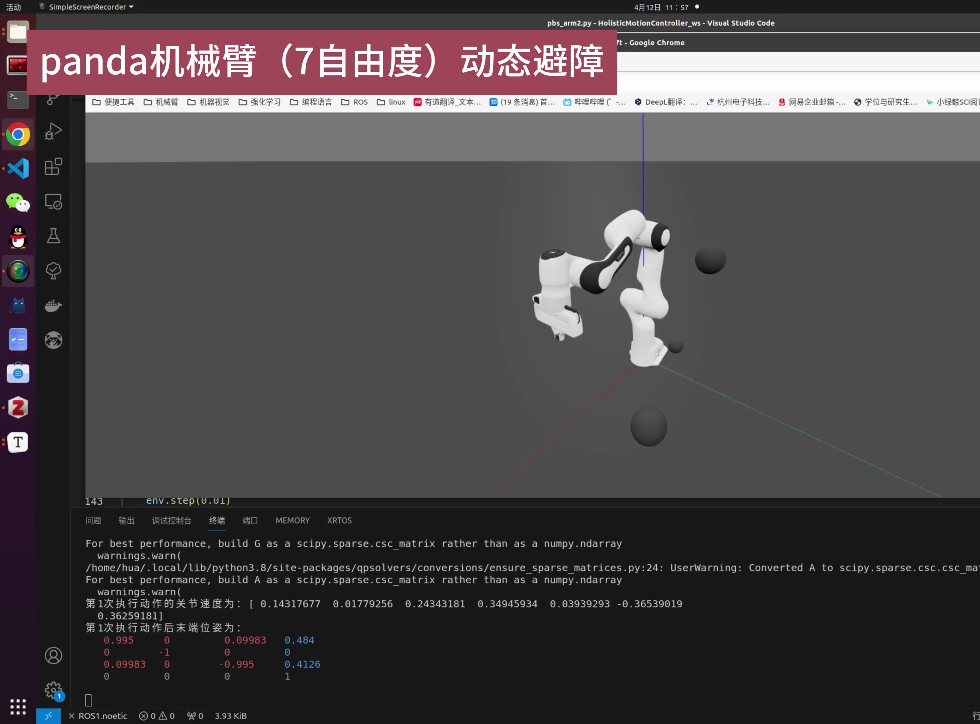The height and width of the screenshot is (724, 980).
Task: Open 网易企业邮箱 bookmark
Action: pos(812,102)
